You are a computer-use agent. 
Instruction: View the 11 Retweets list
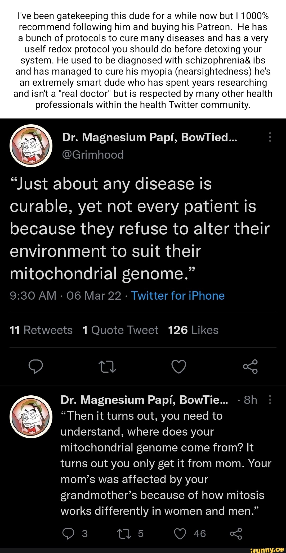(41, 330)
